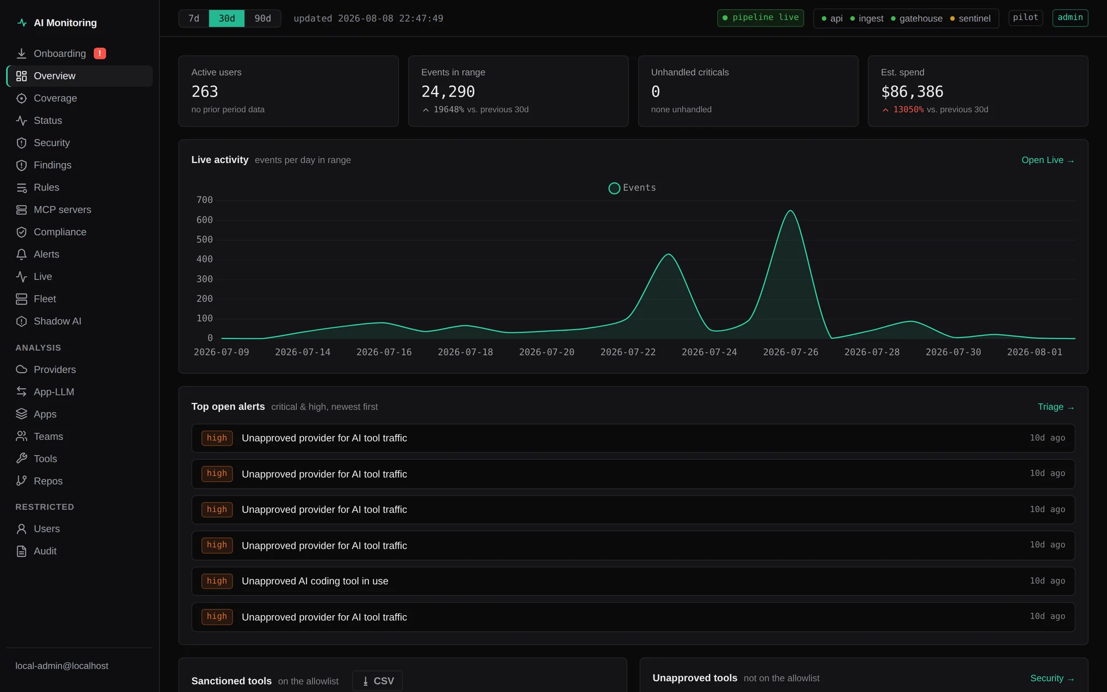
Task: Click the ingest service status indicator
Action: pyautogui.click(x=867, y=19)
